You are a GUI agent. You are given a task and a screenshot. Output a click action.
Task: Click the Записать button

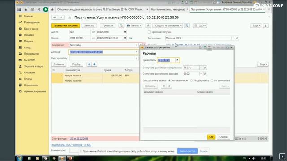coord(89,26)
